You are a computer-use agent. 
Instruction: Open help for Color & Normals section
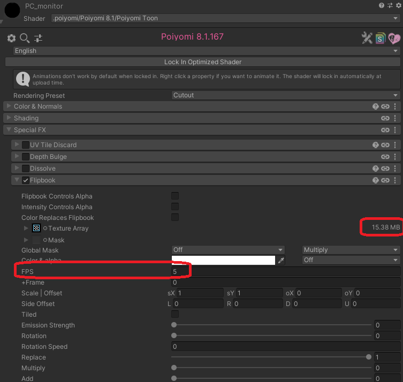point(376,106)
